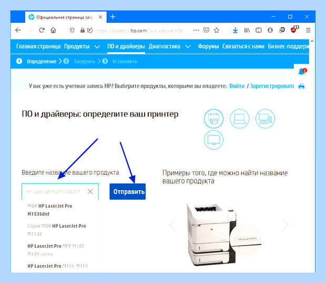Open Главная страница in the HP menu
Image resolution: width=326 pixels, height=283 pixels.
(x=38, y=46)
